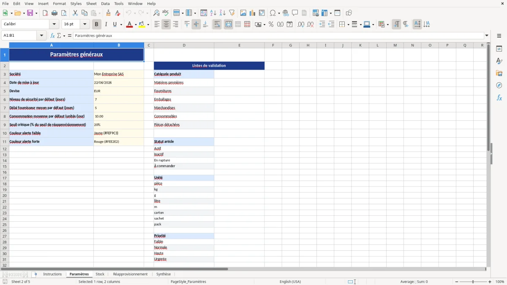
Task: Toggle Bold formatting
Action: [x=97, y=24]
